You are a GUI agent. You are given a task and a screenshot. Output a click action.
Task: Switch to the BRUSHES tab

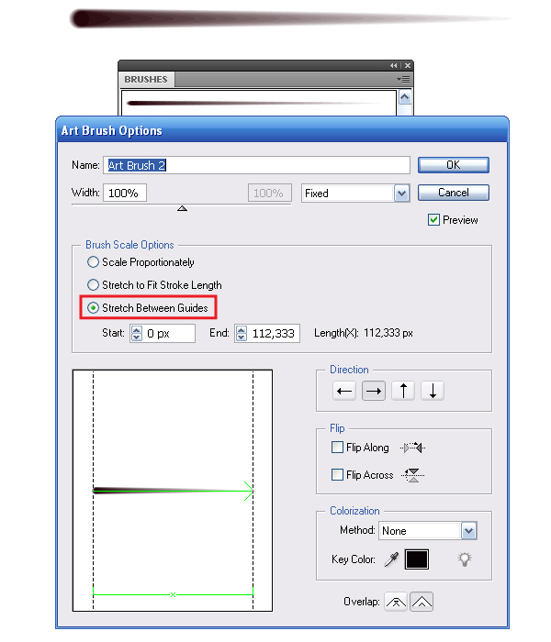click(146, 79)
